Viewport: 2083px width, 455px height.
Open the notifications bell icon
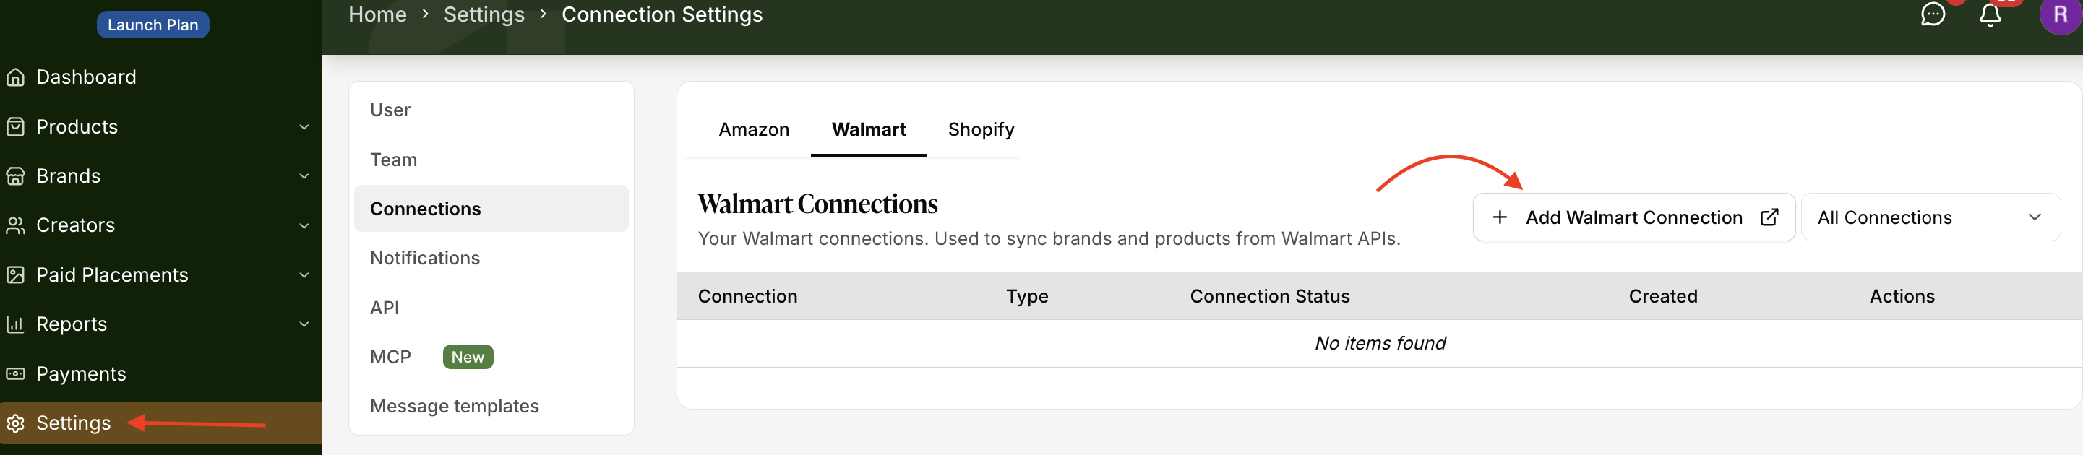pyautogui.click(x=1990, y=14)
